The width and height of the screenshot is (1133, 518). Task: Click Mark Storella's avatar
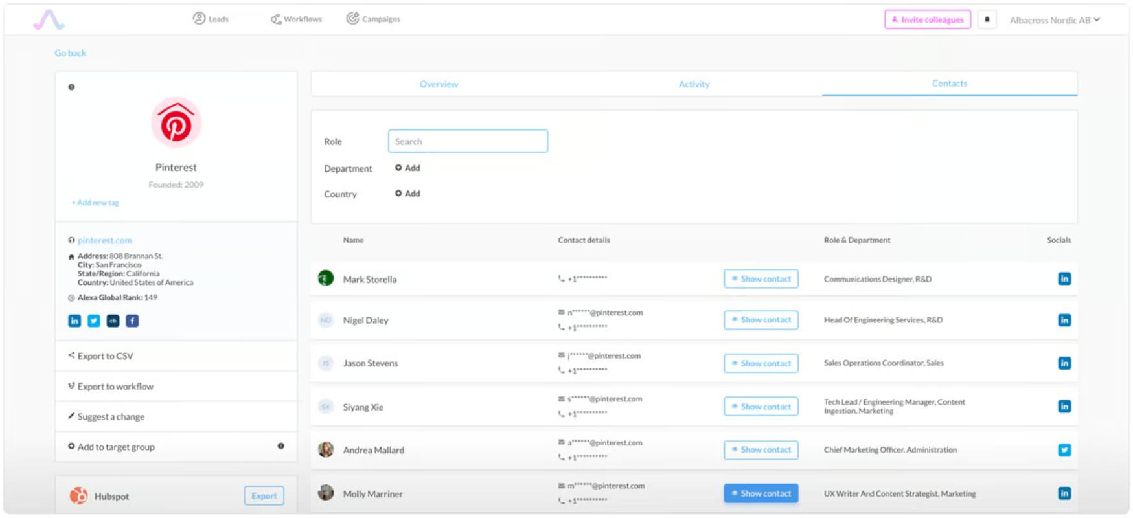click(x=326, y=278)
